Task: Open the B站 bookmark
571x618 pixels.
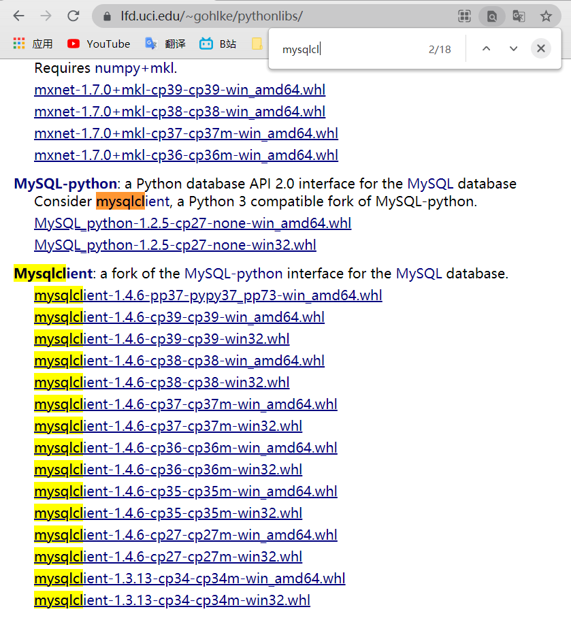Action: [218, 44]
